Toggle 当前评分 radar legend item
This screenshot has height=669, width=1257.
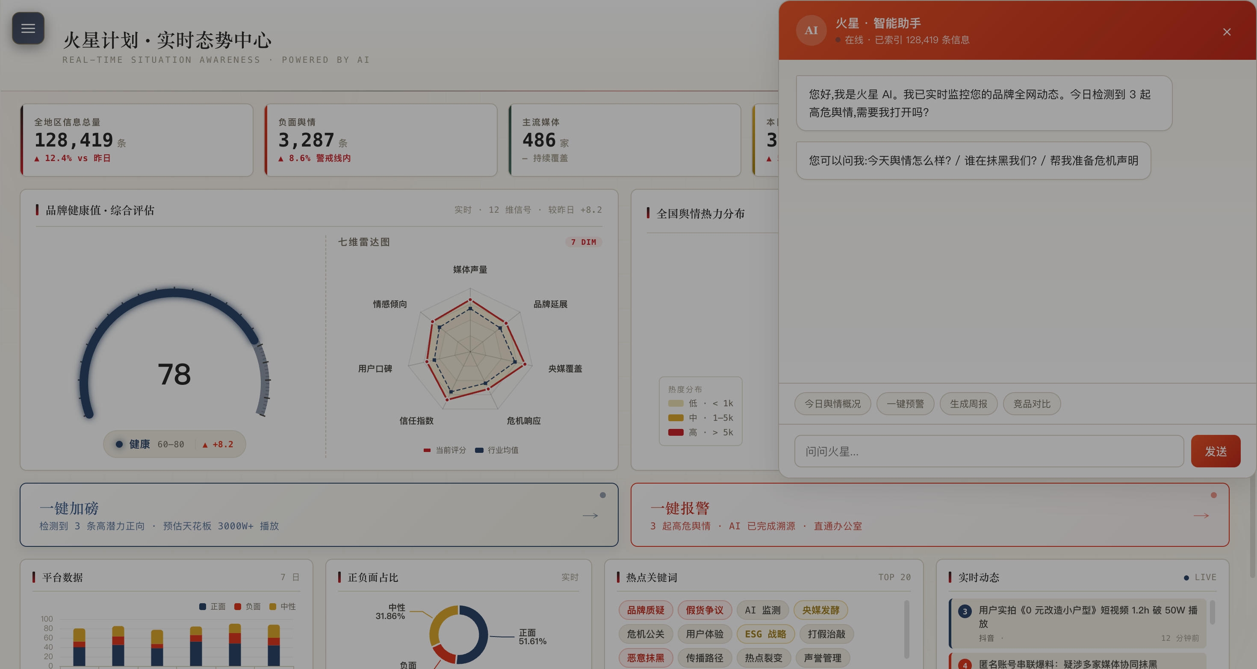(x=445, y=450)
